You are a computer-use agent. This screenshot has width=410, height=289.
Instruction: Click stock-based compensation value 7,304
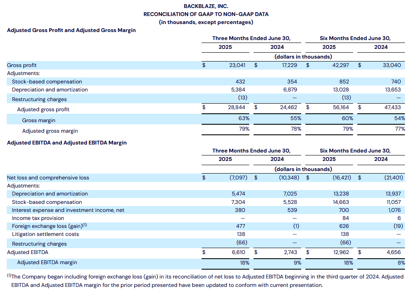point(238,202)
